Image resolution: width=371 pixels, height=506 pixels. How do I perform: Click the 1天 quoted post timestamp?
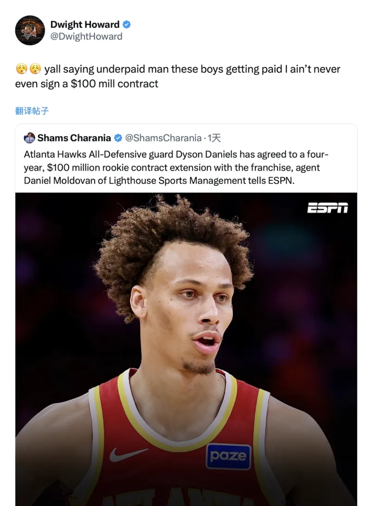click(x=214, y=138)
